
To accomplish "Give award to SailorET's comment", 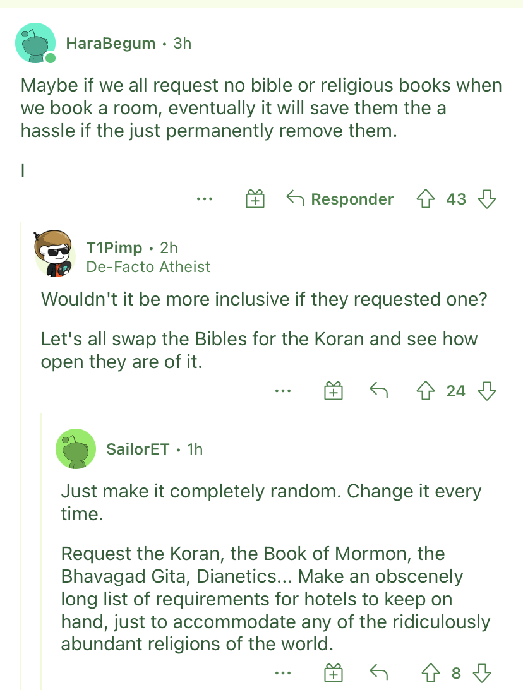I will (x=334, y=673).
